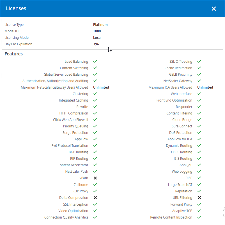Click the RISE feature checkmark

pos(199,178)
